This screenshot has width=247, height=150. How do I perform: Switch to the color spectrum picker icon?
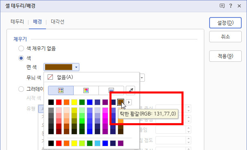86,91
